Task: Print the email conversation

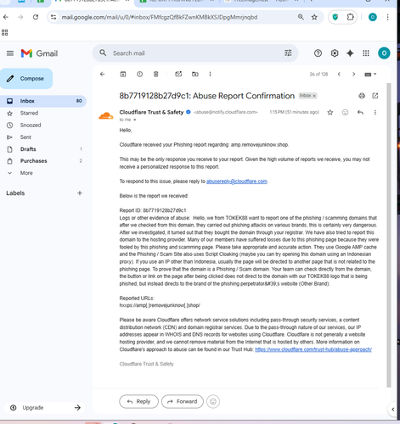Action: click(x=362, y=96)
